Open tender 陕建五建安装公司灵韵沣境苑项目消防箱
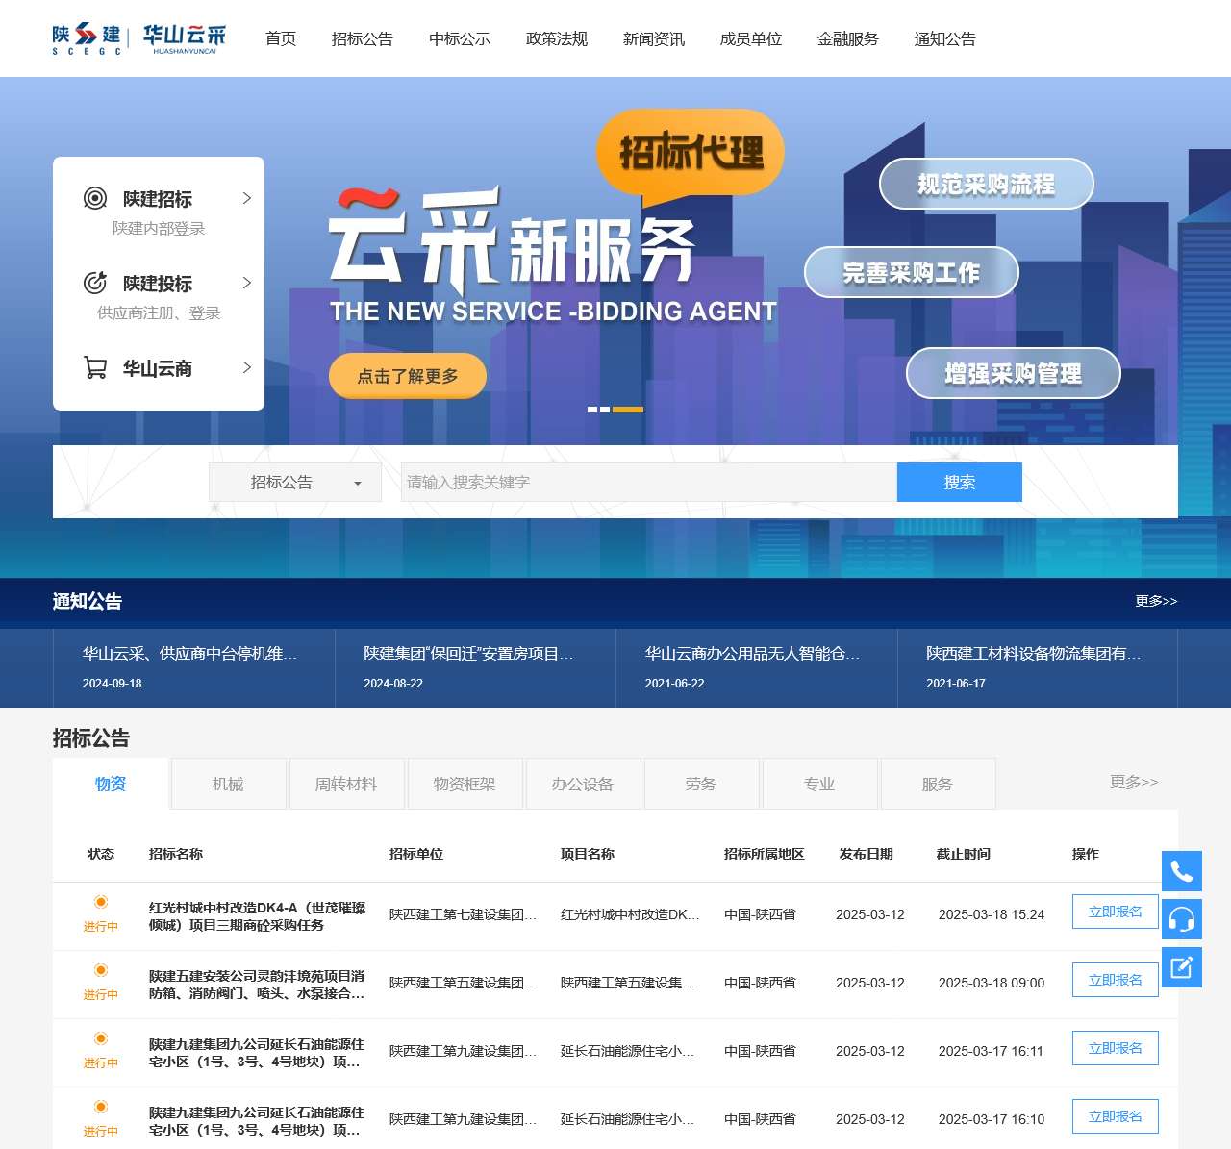Image resolution: width=1231 pixels, height=1149 pixels. [x=257, y=985]
